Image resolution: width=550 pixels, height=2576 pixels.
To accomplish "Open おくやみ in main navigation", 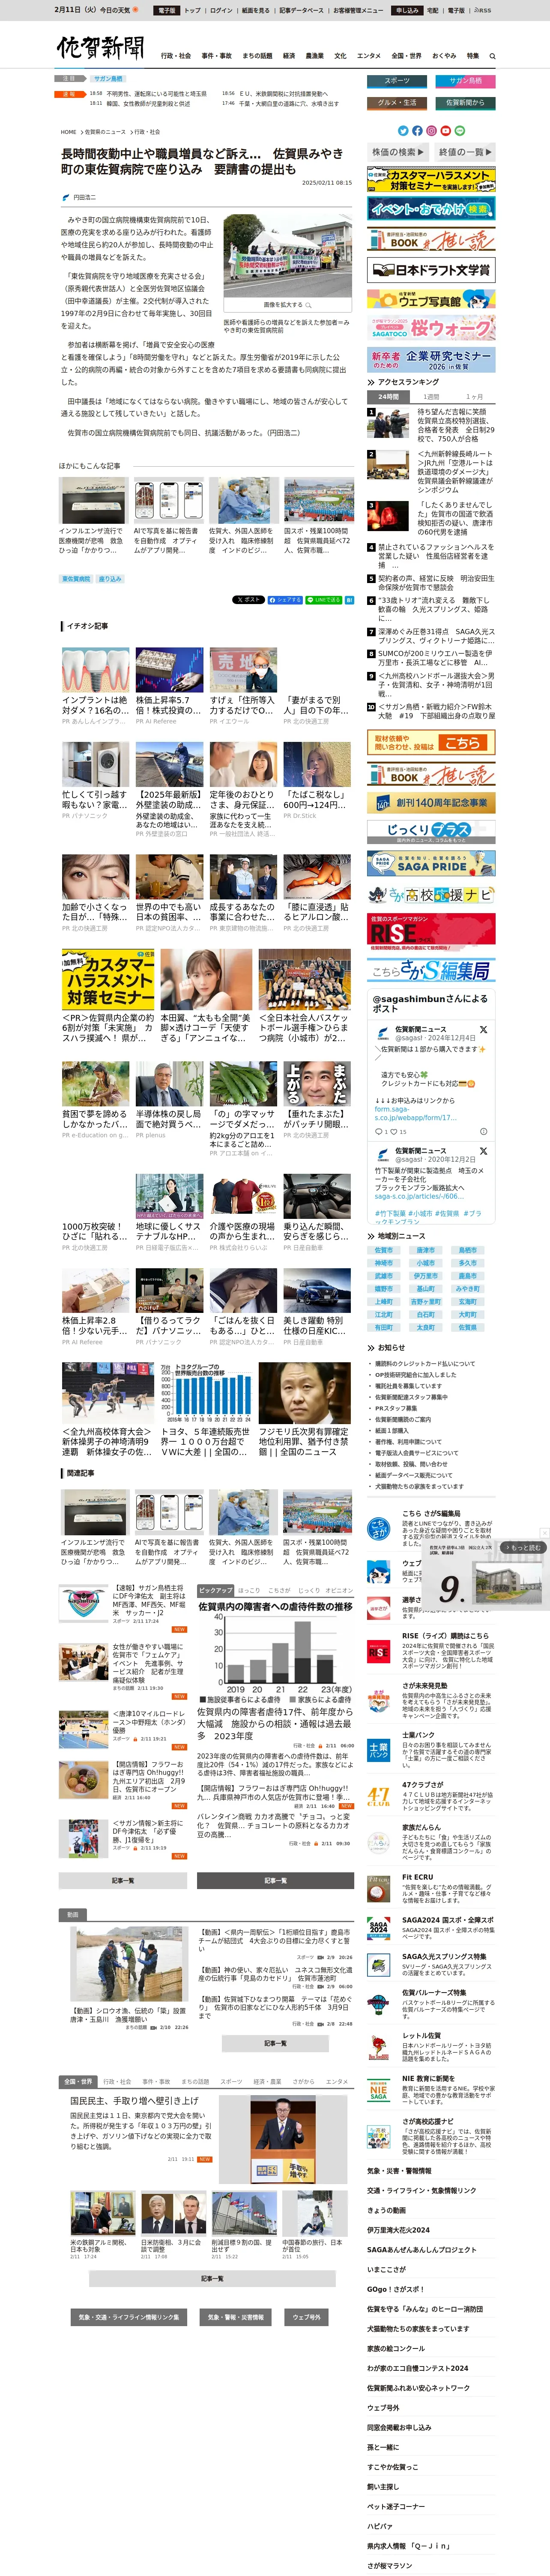I will tap(444, 56).
